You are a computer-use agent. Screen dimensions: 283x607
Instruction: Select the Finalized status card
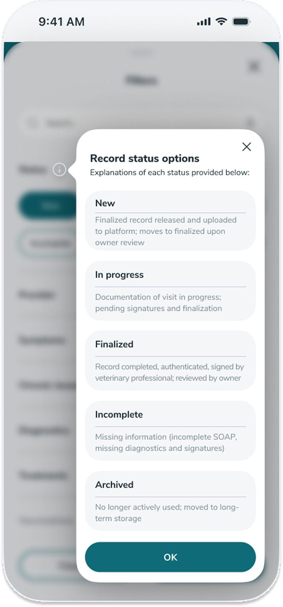[x=170, y=361]
